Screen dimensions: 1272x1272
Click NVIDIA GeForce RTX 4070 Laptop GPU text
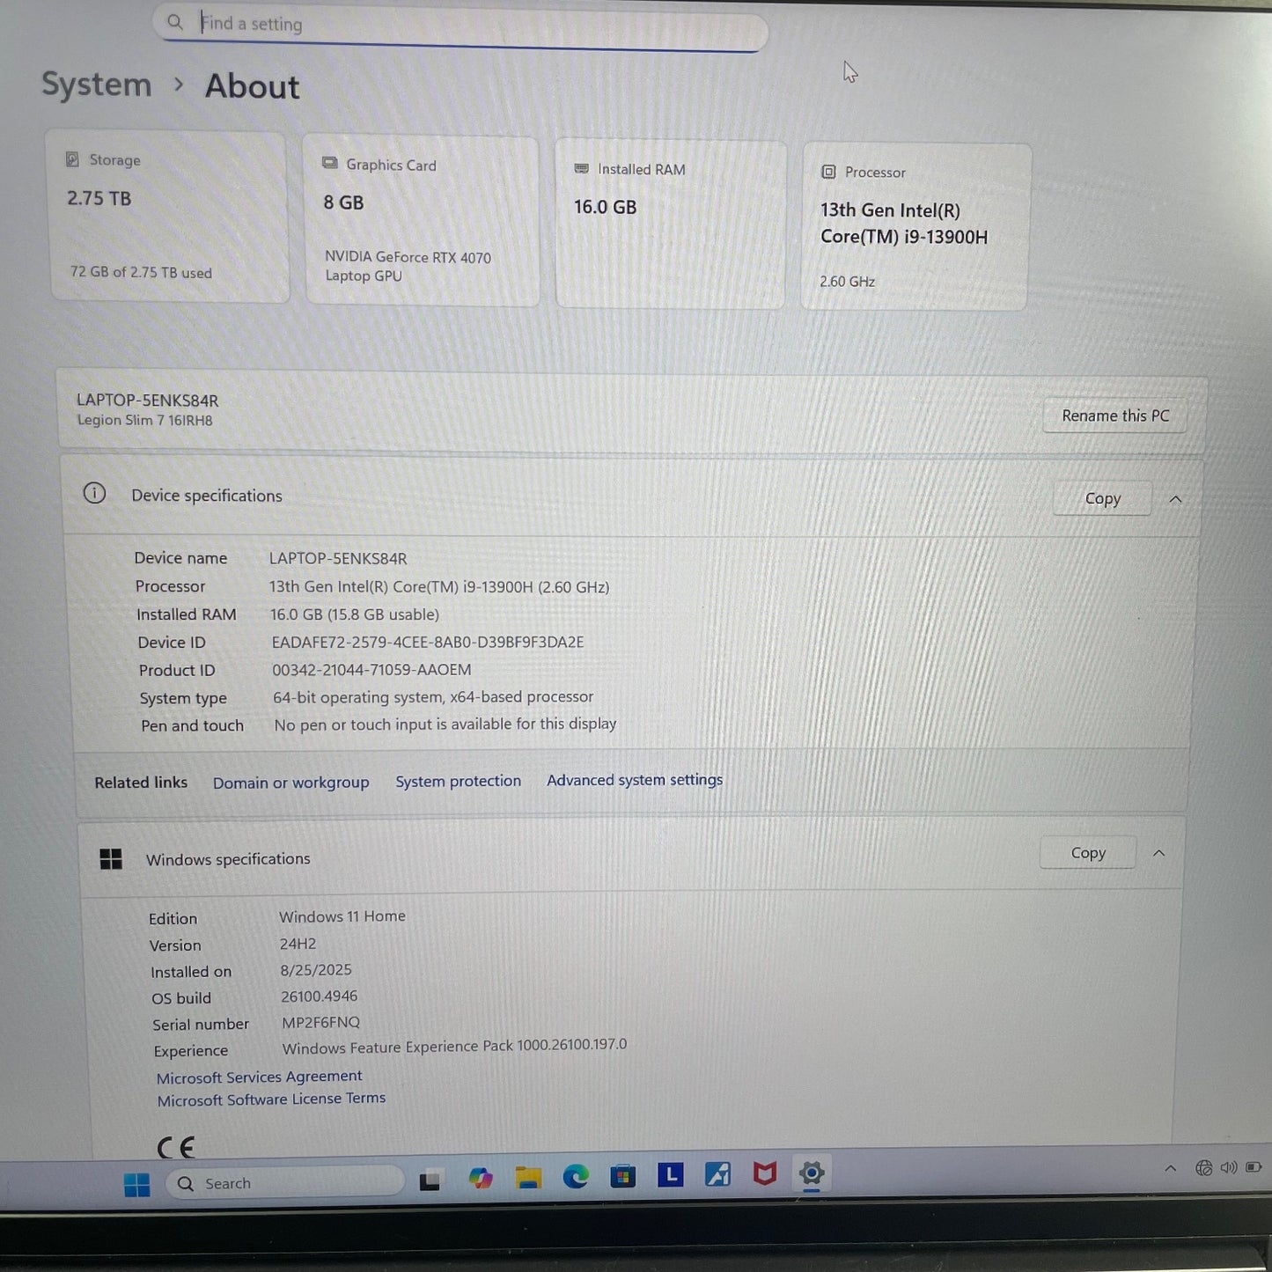pyautogui.click(x=408, y=266)
